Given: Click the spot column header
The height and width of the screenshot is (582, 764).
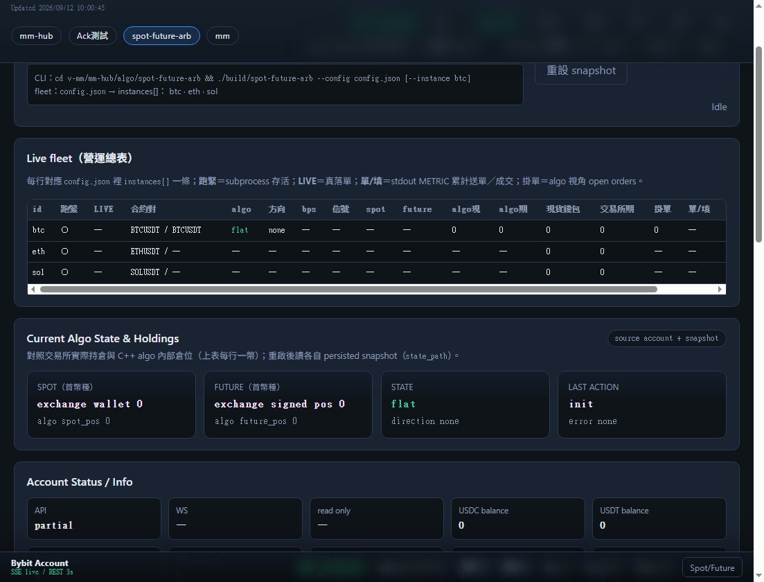Looking at the screenshot, I should click(375, 209).
